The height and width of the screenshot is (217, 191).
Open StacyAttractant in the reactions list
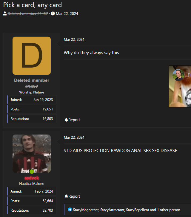click(112, 210)
